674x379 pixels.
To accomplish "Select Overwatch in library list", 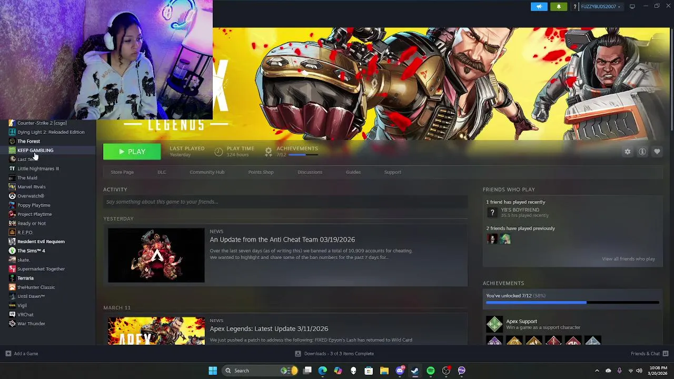I will point(31,196).
